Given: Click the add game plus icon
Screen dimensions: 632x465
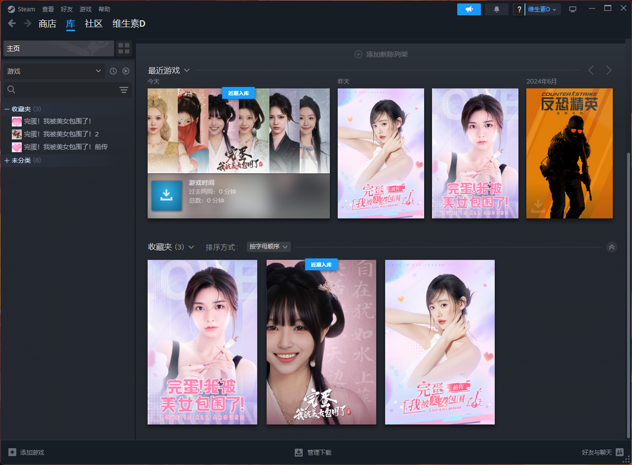Looking at the screenshot, I should (x=12, y=453).
